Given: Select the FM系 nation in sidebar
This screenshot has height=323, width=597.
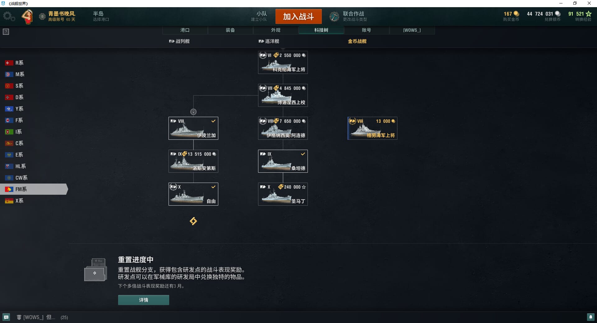Looking at the screenshot, I should (34, 189).
